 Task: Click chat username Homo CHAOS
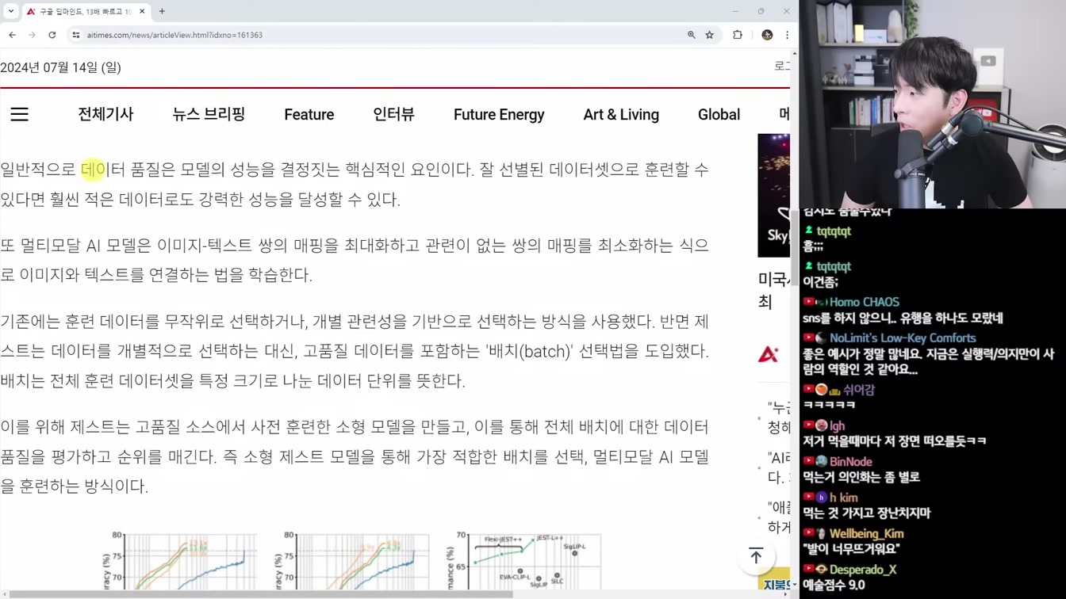tap(864, 302)
